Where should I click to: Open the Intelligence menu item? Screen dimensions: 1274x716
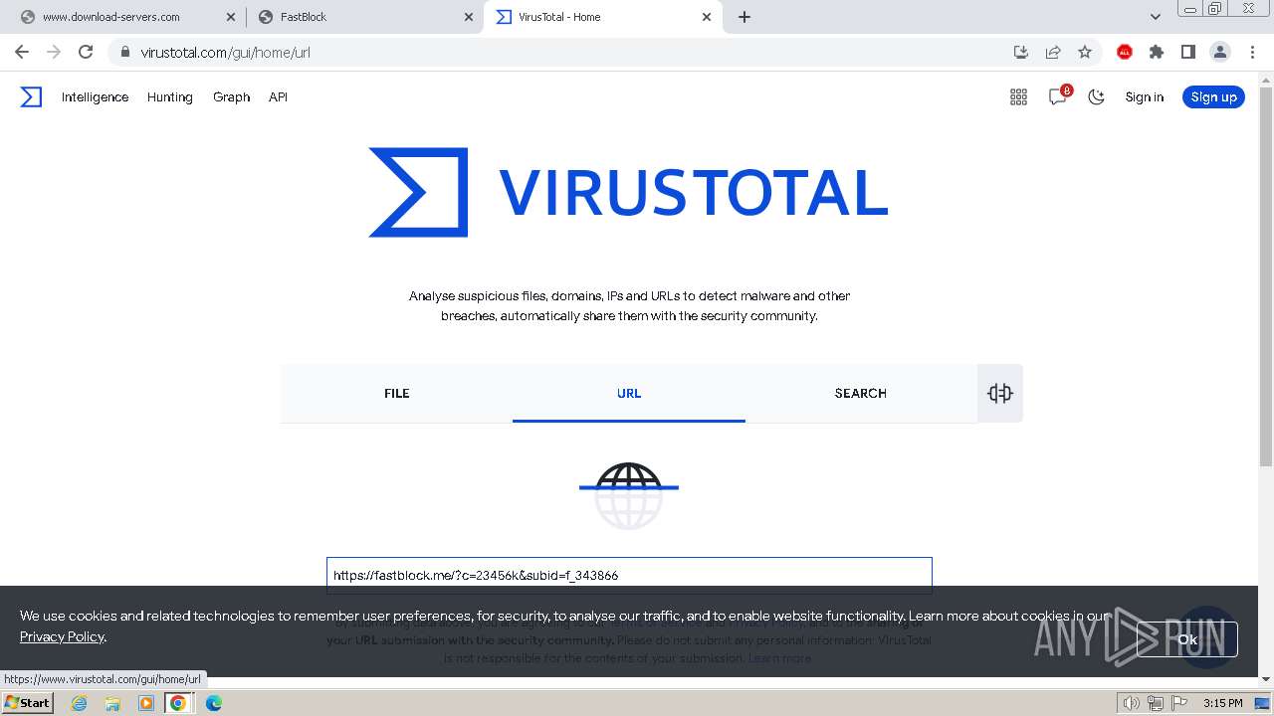click(95, 96)
